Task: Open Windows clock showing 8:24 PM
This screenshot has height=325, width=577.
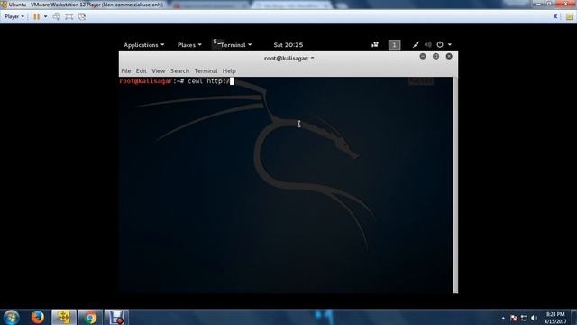Action: 555,318
